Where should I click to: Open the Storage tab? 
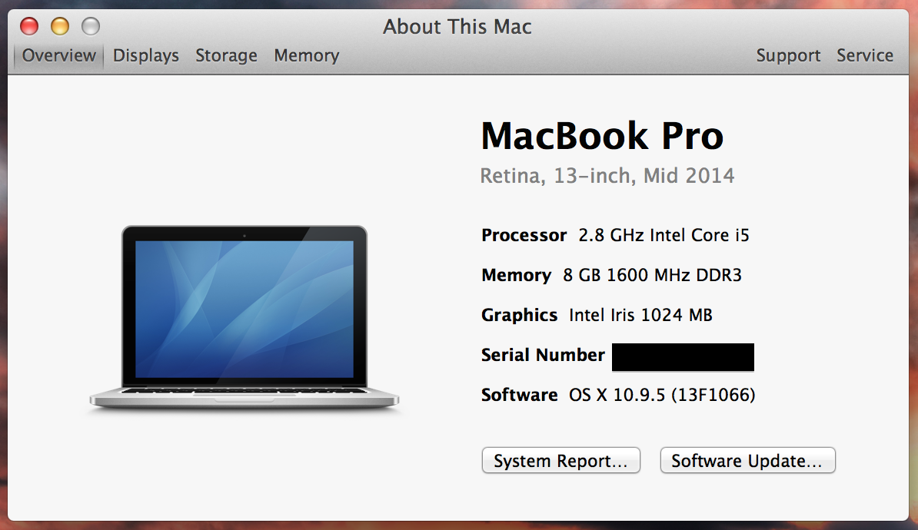click(226, 55)
